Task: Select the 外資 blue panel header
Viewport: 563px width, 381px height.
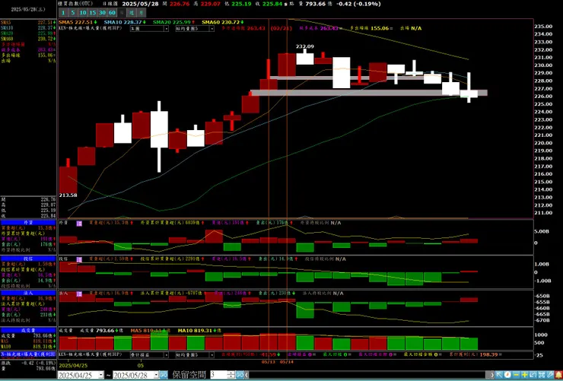Action: click(x=28, y=223)
